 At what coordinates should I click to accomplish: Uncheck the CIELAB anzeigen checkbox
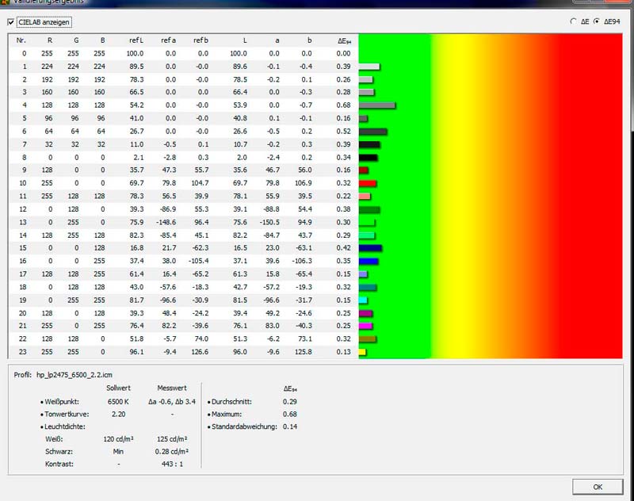pyautogui.click(x=11, y=22)
